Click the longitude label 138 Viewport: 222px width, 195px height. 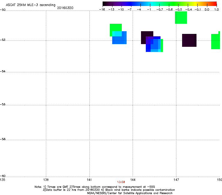click(46, 180)
